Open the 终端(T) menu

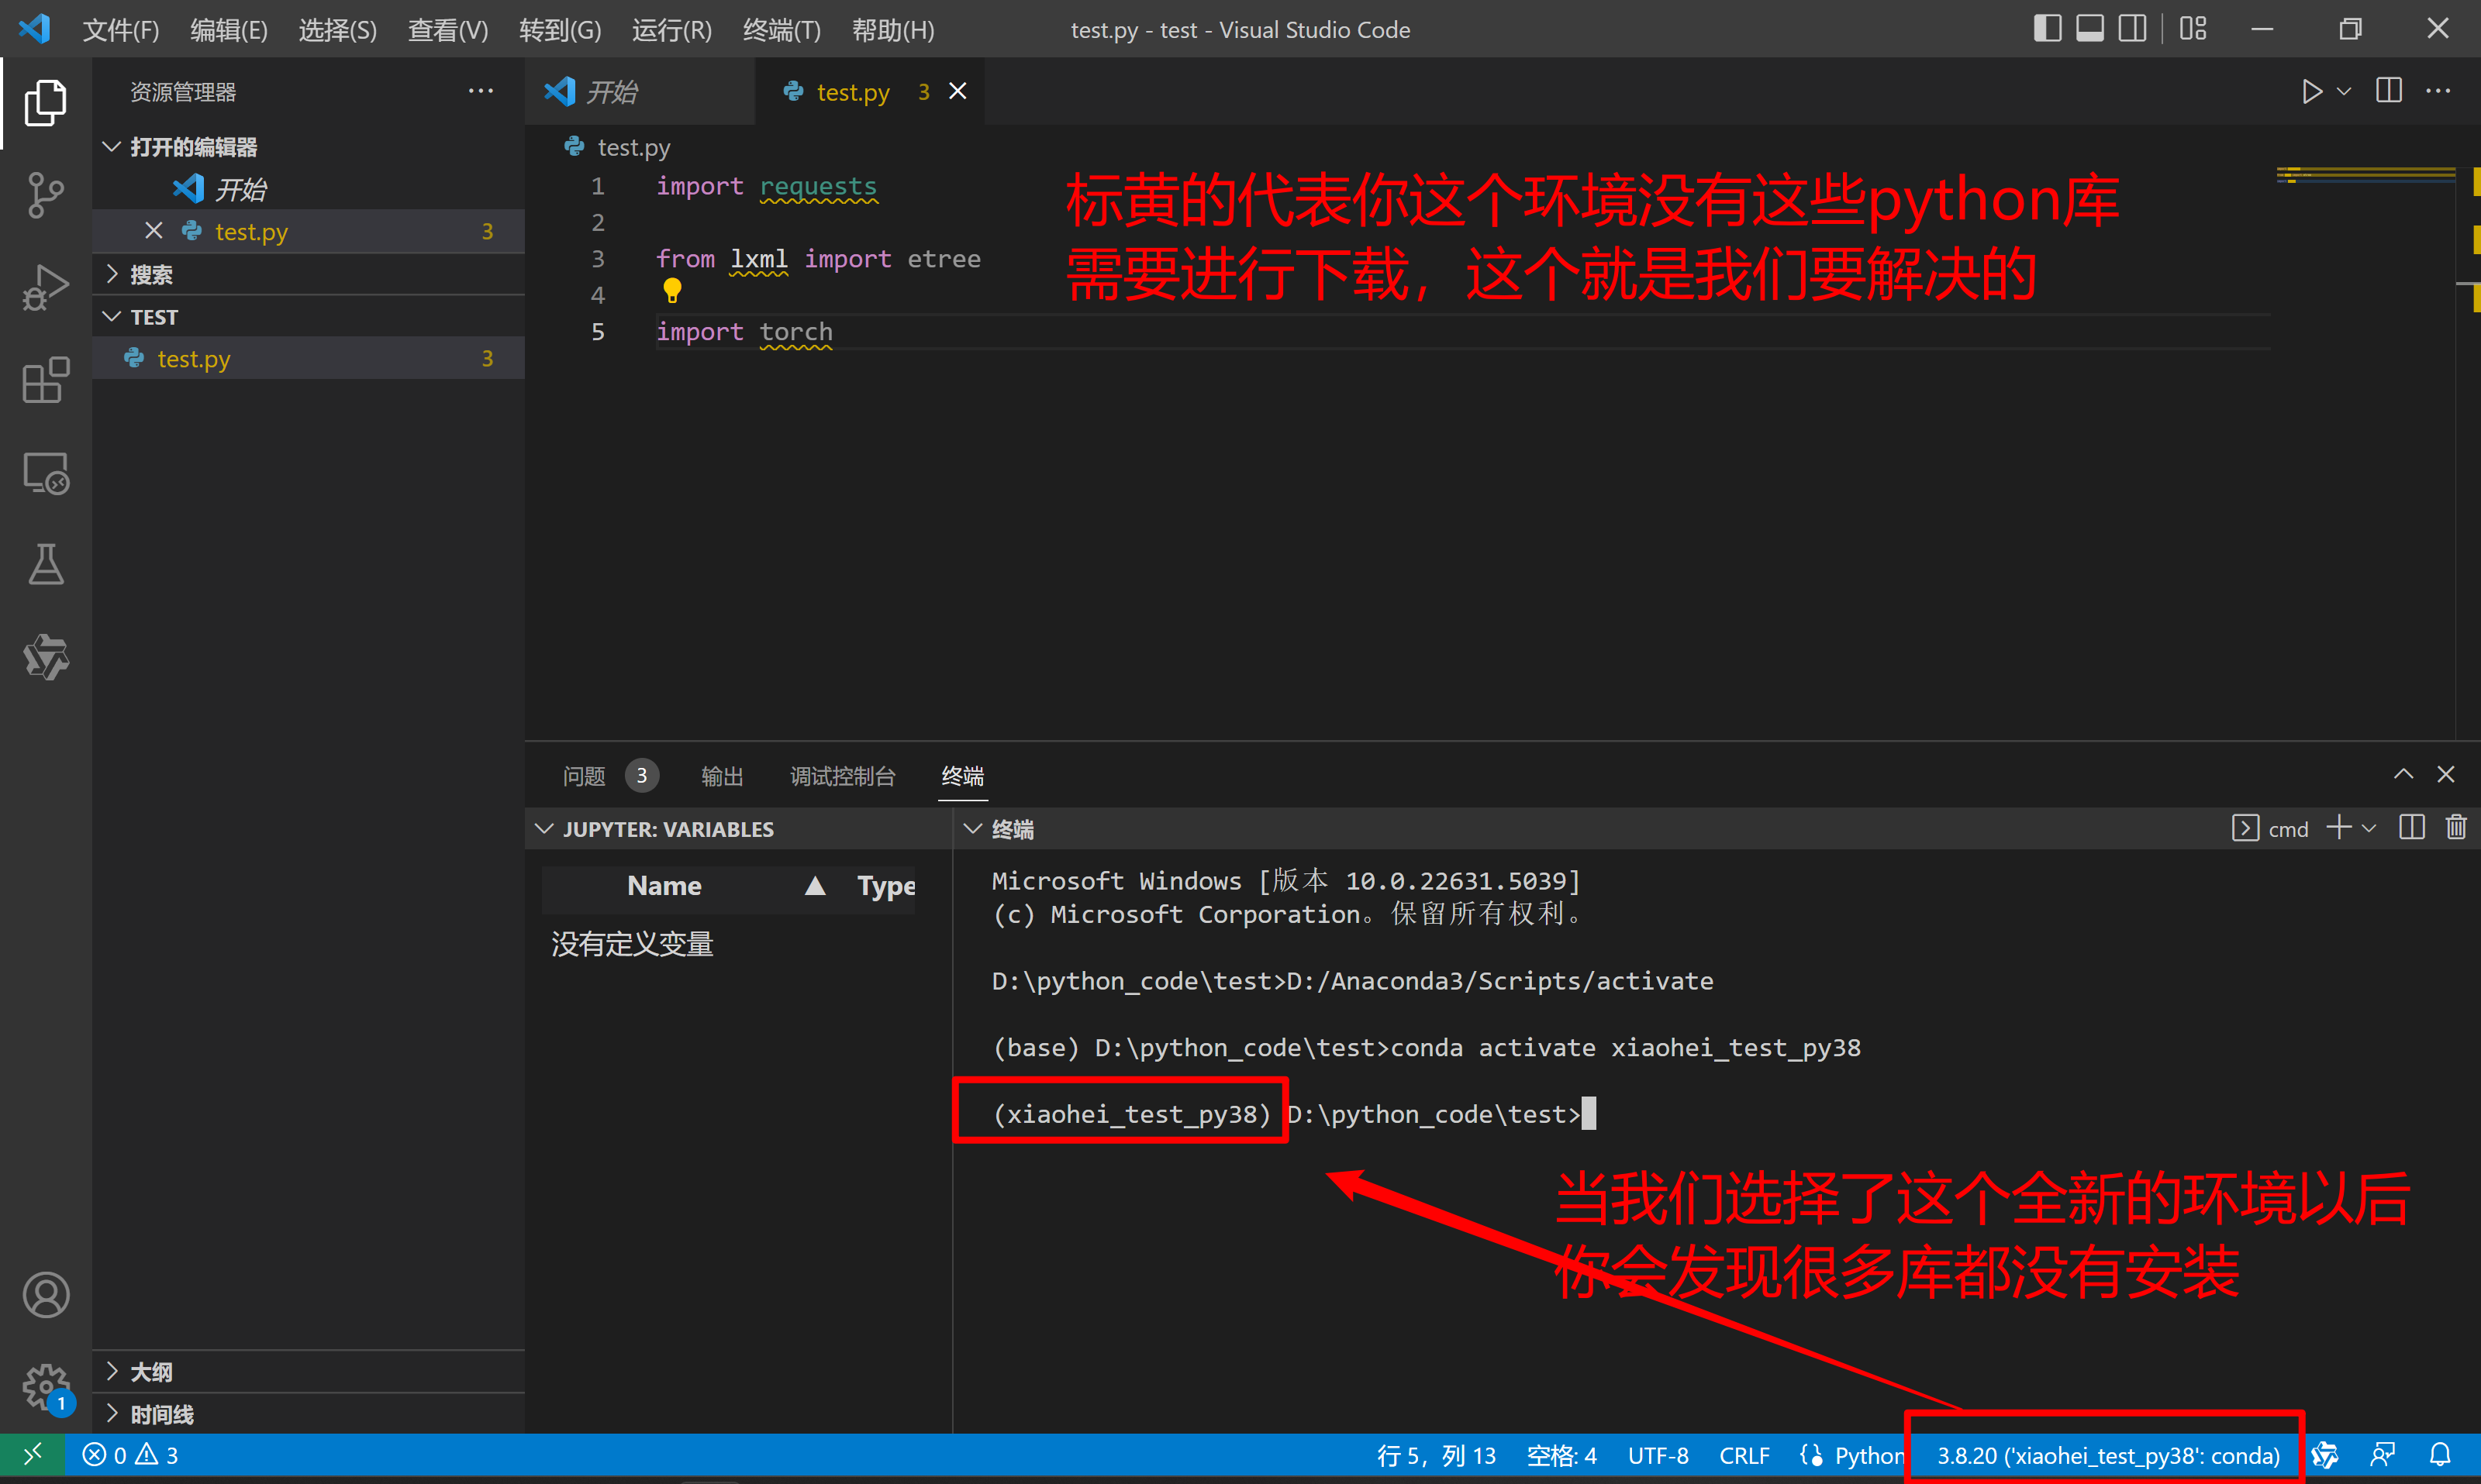782,30
